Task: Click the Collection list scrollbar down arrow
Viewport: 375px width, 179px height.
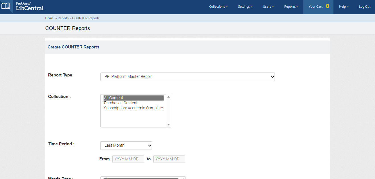Action: pyautogui.click(x=168, y=124)
